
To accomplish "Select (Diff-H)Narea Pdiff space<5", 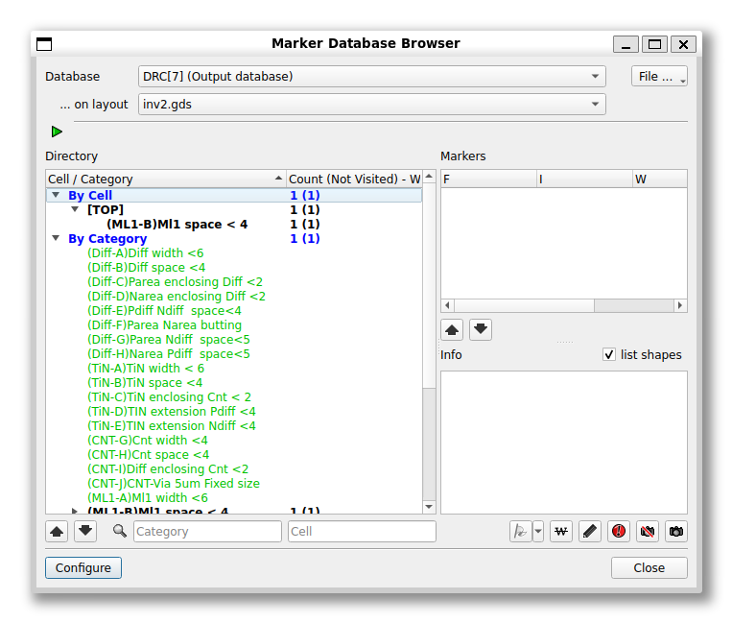I will (x=169, y=354).
